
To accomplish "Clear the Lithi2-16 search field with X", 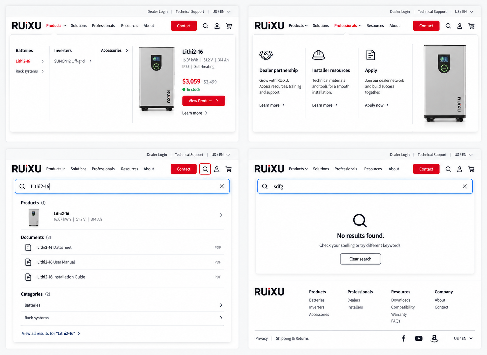I will tap(222, 186).
